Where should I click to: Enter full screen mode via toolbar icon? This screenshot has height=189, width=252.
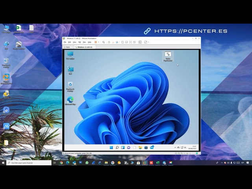(x=130, y=42)
